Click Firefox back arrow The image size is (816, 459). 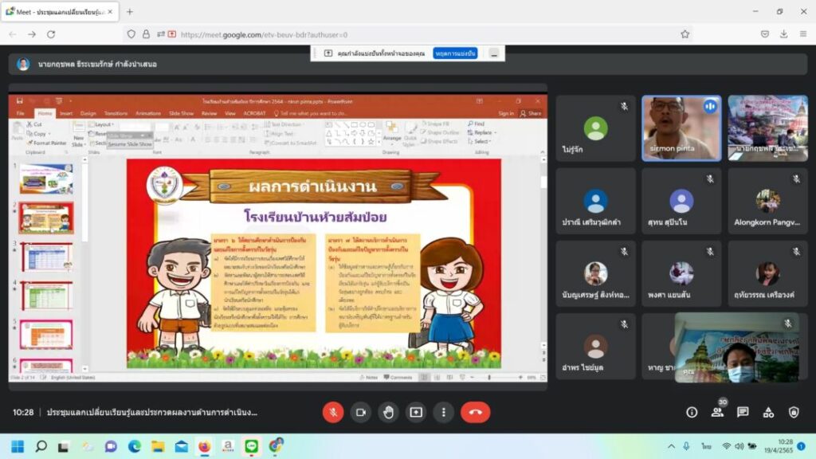coord(13,34)
